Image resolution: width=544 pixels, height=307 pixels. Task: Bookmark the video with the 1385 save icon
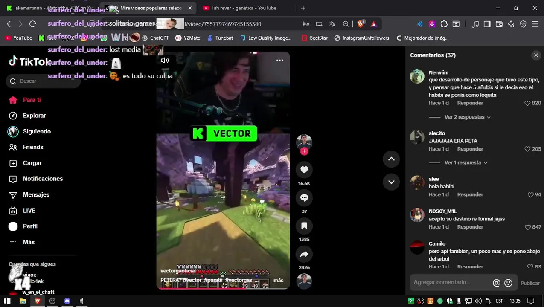coord(304,226)
